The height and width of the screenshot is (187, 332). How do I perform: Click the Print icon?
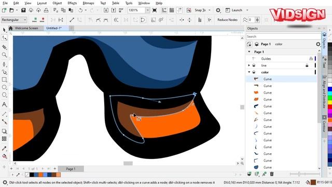point(46,10)
